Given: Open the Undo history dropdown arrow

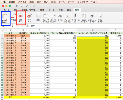Looking at the screenshot, I should 30,6.
